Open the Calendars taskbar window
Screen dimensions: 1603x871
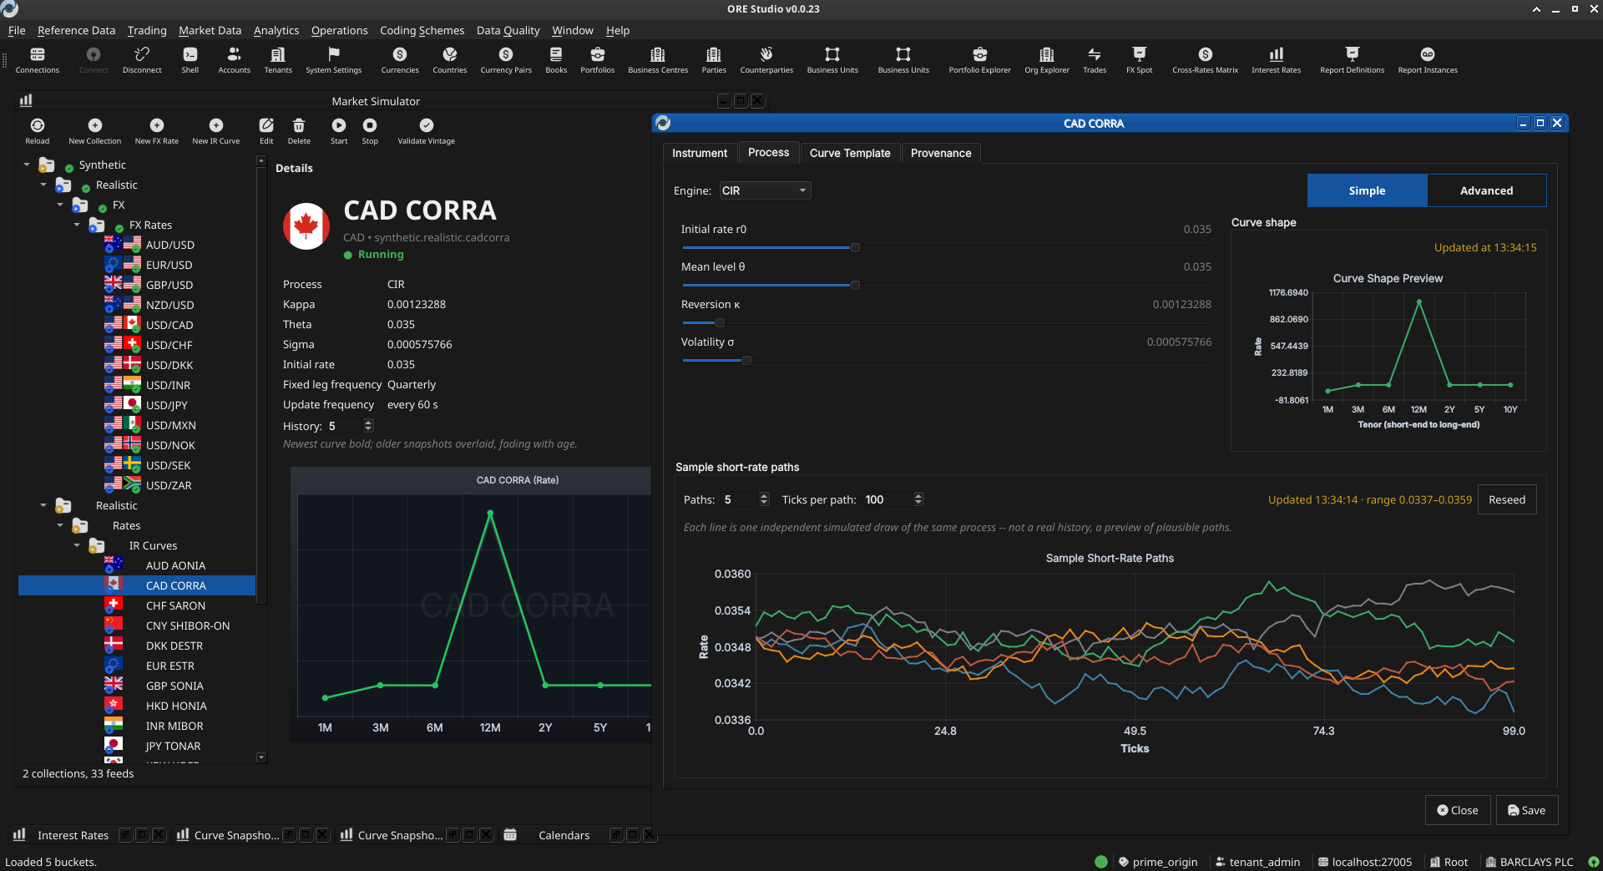(564, 835)
